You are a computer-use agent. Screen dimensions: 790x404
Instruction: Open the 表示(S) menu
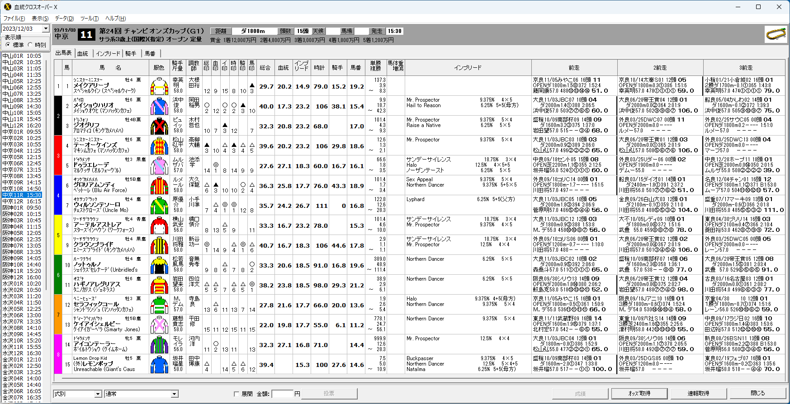(40, 19)
